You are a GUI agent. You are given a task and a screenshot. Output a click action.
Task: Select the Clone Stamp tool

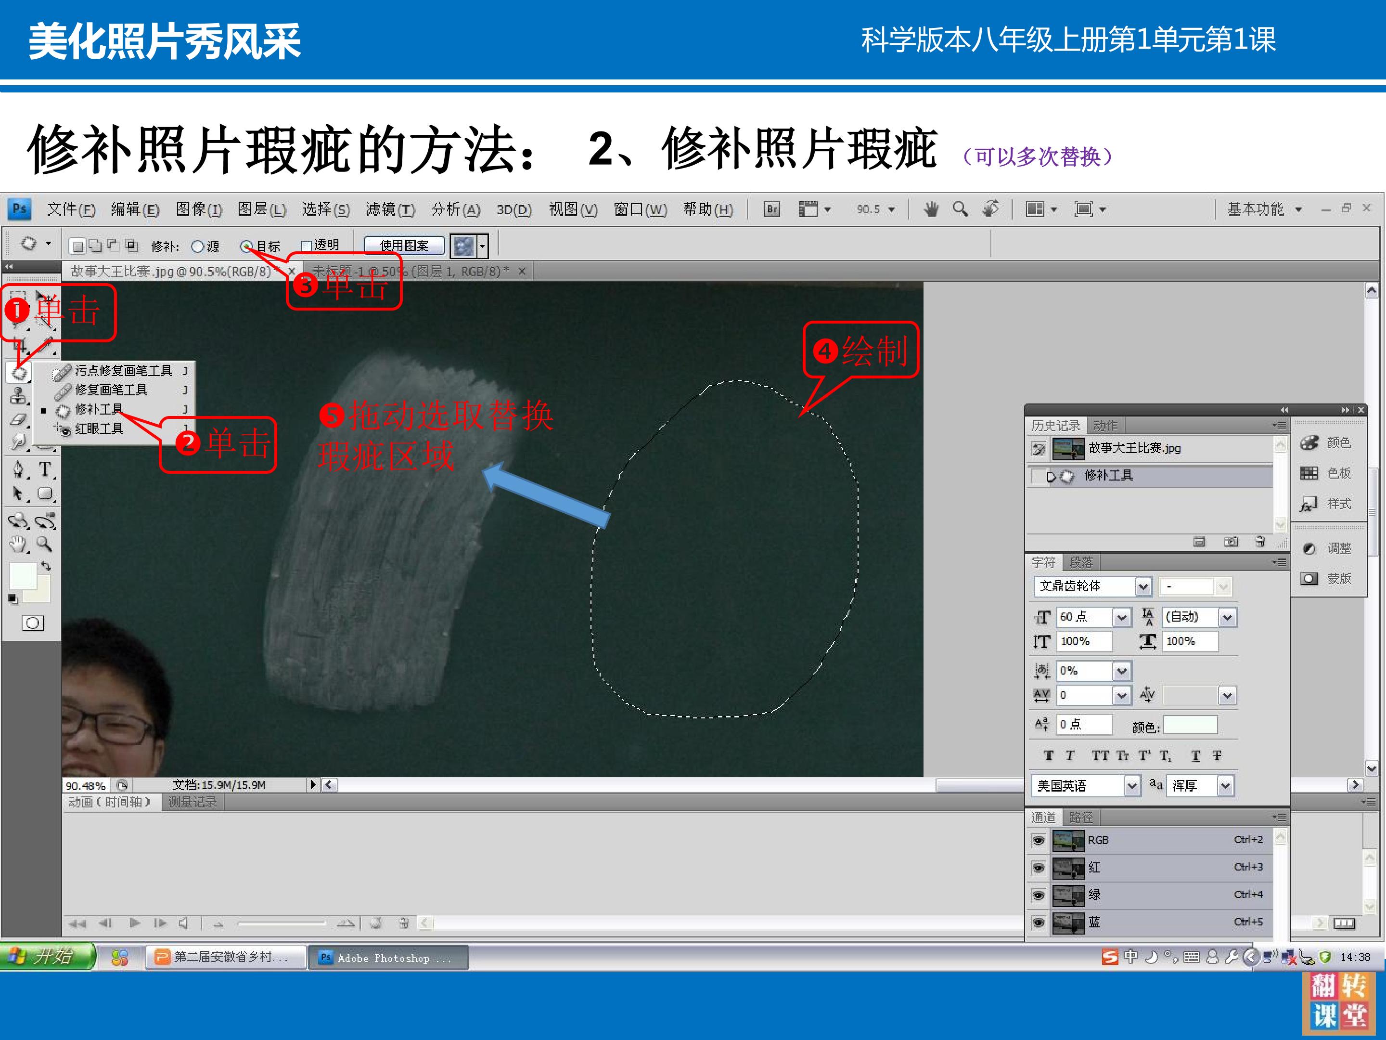(x=19, y=396)
